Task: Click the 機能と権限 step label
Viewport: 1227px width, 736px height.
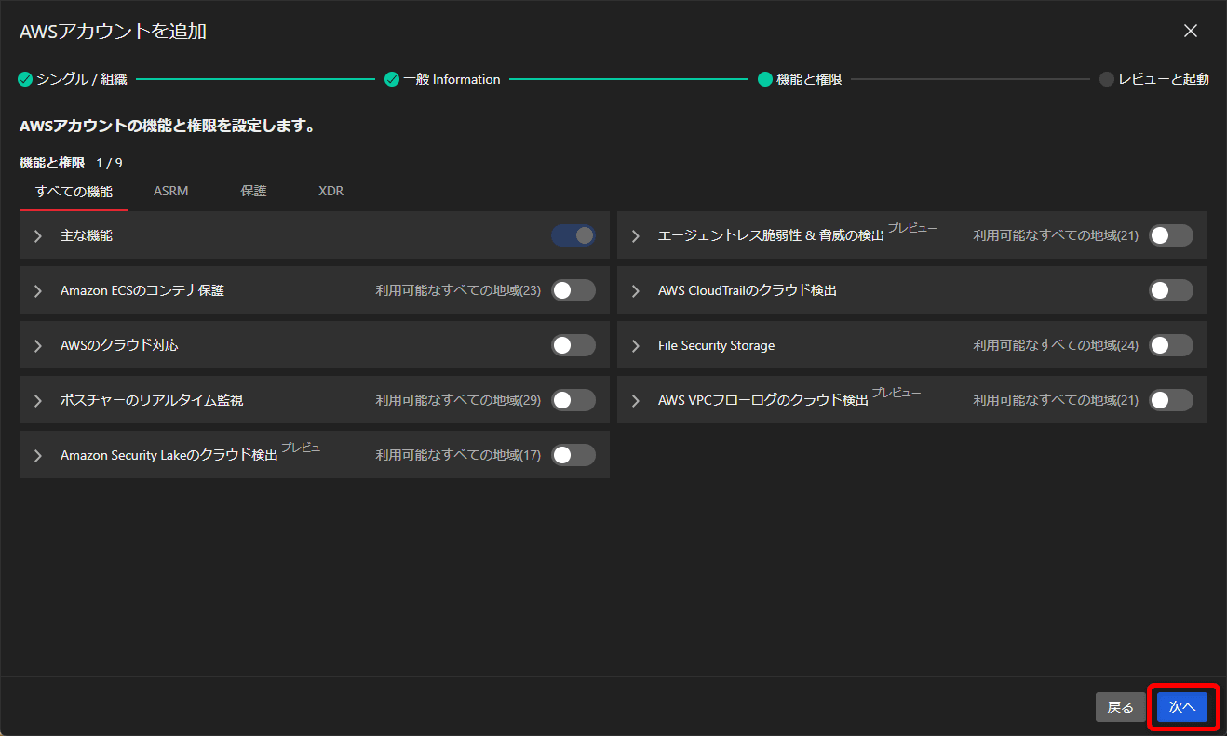Action: [809, 79]
